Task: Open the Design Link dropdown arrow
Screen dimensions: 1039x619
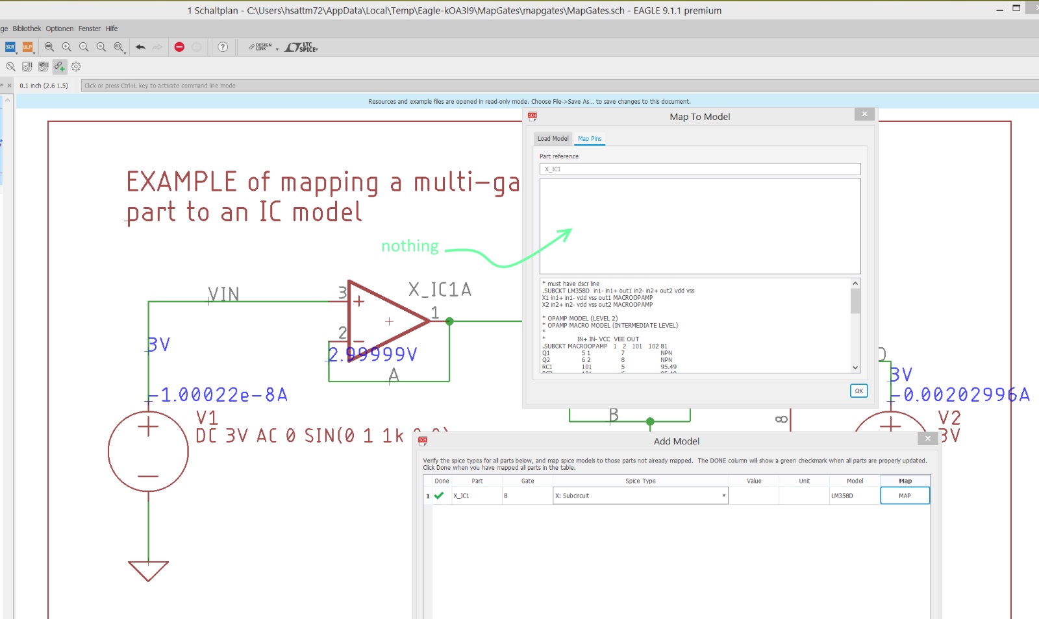Action: (277, 49)
